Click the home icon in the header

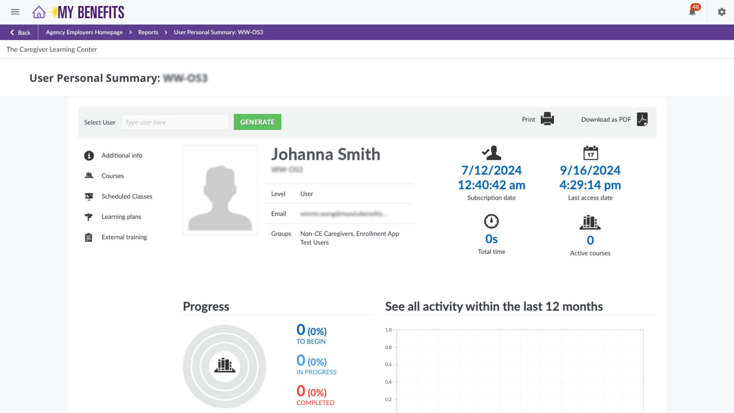[x=38, y=12]
